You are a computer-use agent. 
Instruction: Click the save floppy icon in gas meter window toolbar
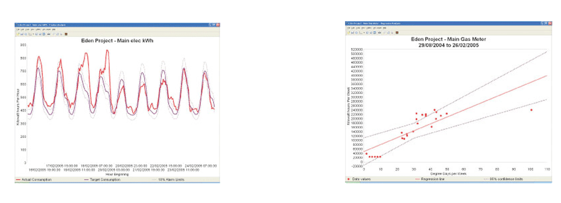352,33
